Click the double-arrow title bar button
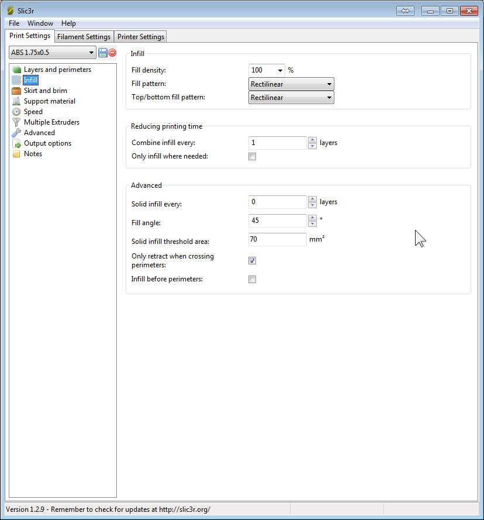This screenshot has width=484, height=520. click(x=405, y=11)
